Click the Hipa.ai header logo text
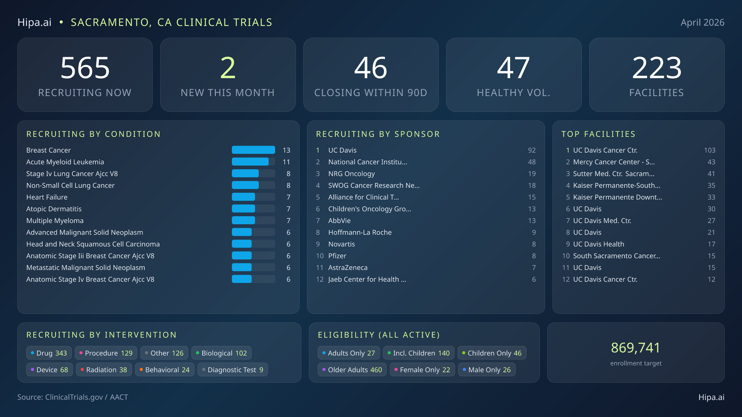 tap(34, 22)
